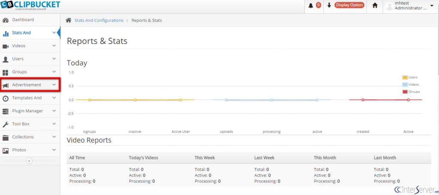Click the Groups grid icon

coord(5,72)
